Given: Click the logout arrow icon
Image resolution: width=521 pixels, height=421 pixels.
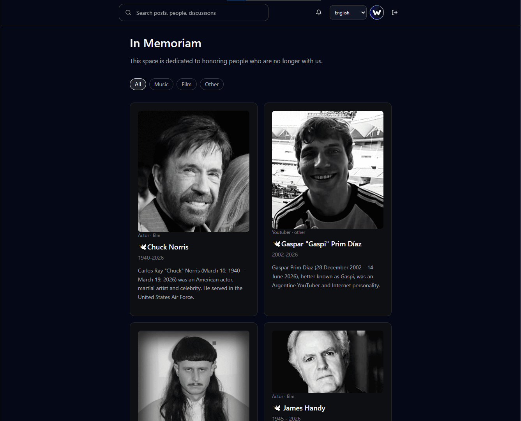Looking at the screenshot, I should point(395,12).
